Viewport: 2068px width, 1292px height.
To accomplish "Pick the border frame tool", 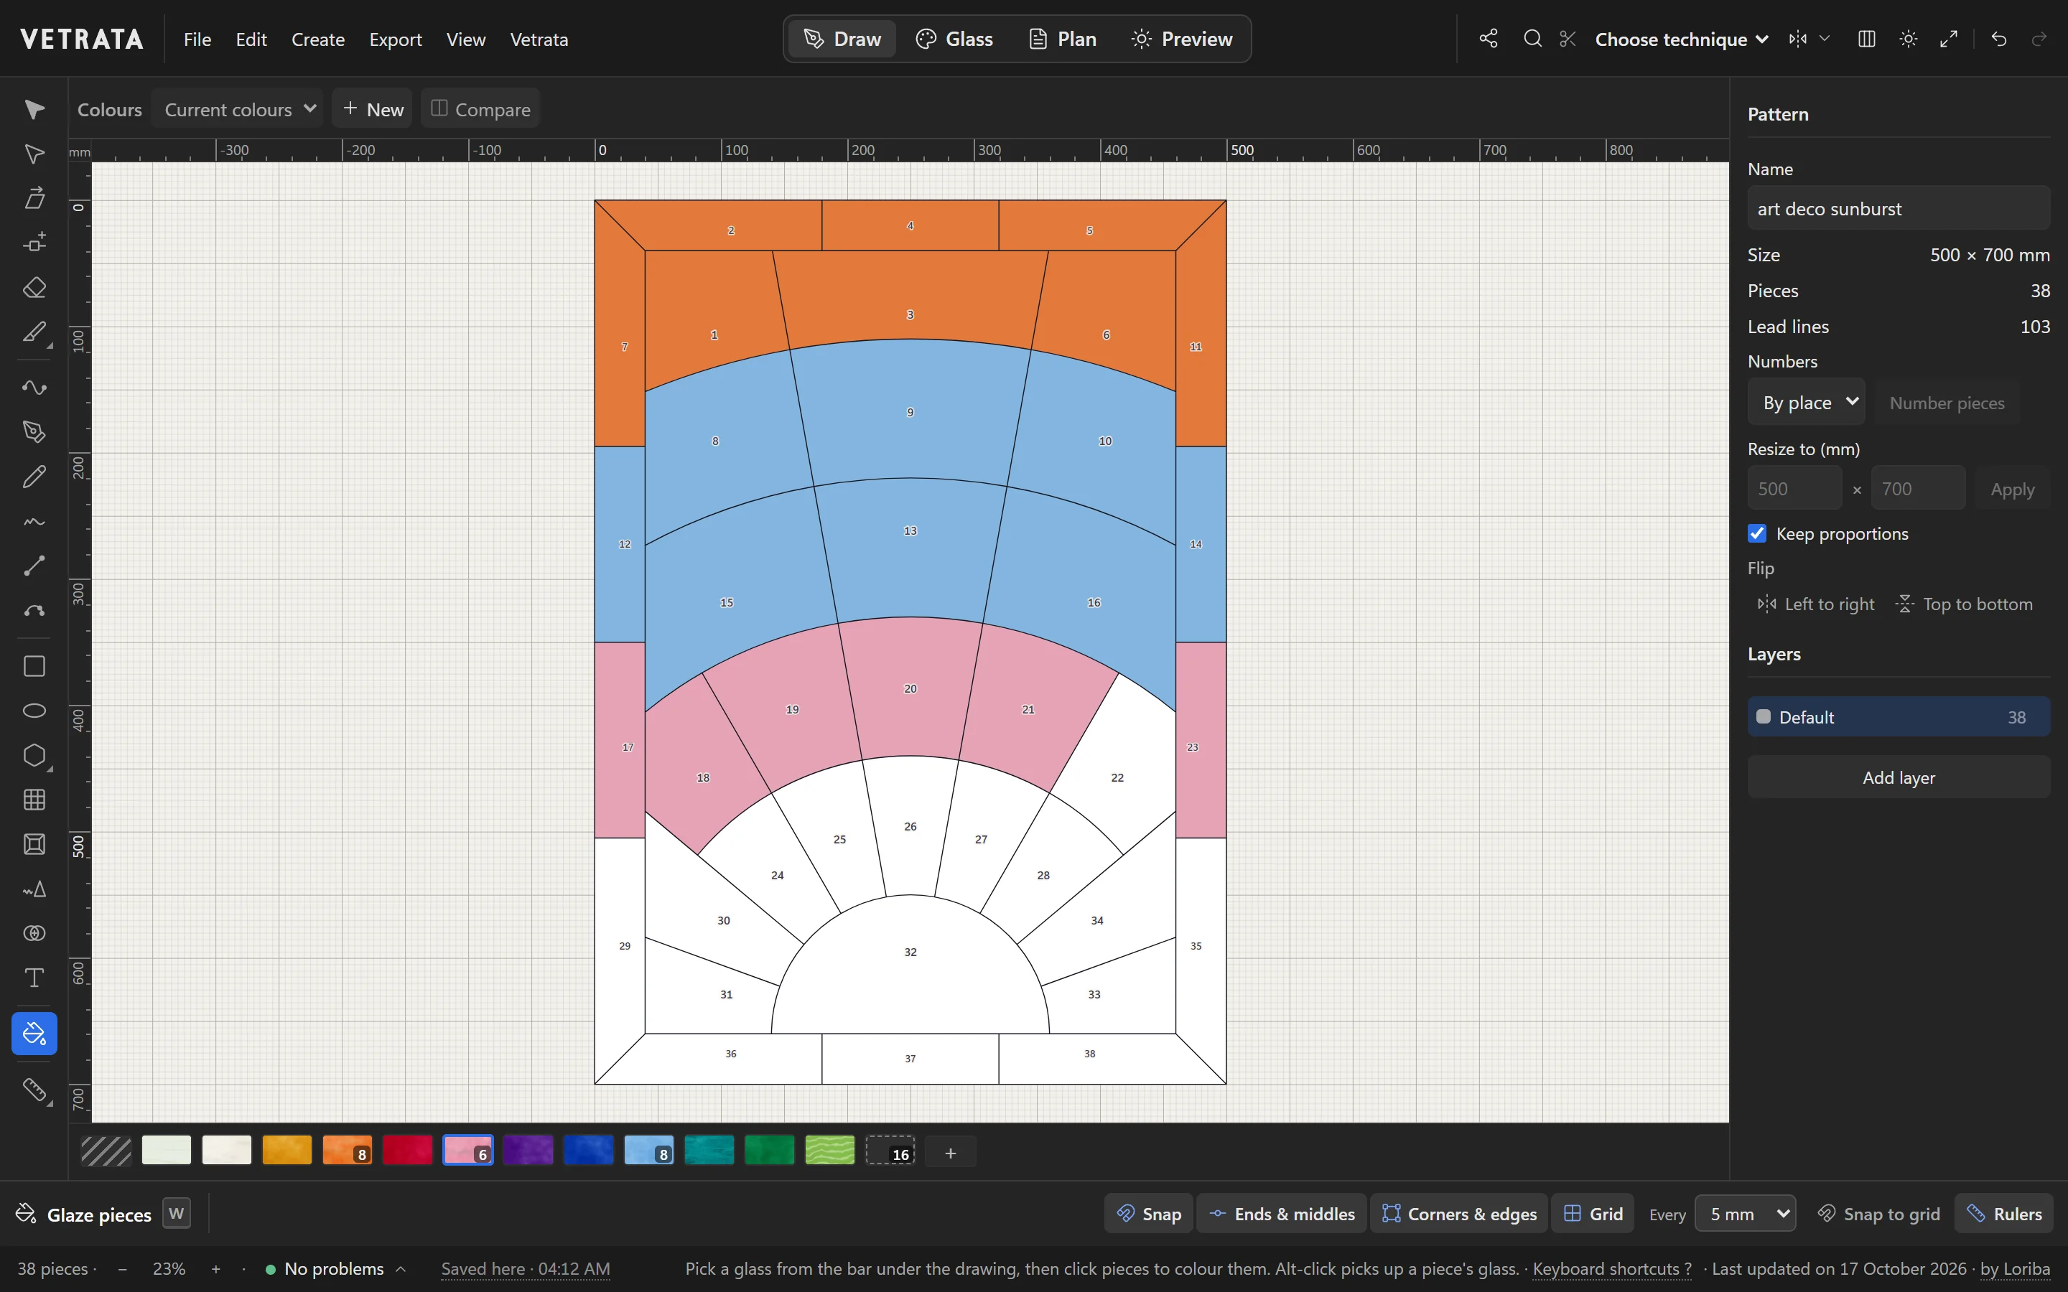I will [34, 844].
